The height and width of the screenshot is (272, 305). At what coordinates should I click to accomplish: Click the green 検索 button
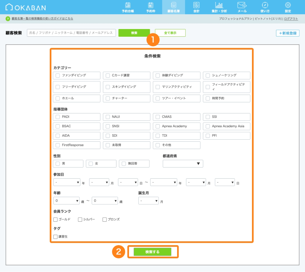tap(134, 33)
